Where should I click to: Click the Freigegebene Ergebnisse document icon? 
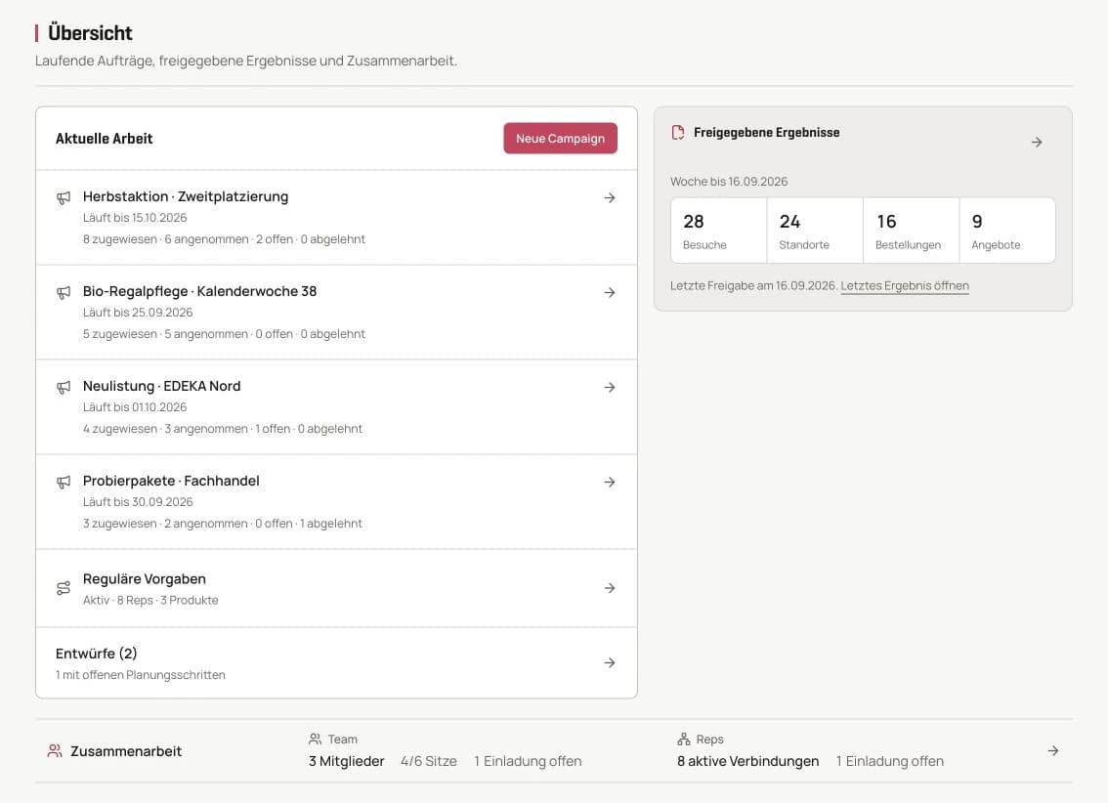click(x=678, y=133)
